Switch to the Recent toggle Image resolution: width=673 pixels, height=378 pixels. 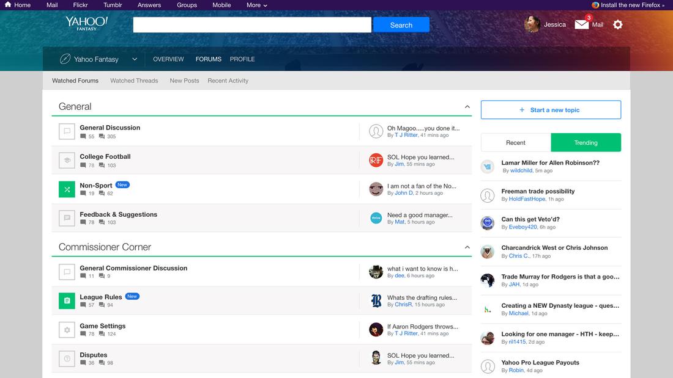point(516,142)
